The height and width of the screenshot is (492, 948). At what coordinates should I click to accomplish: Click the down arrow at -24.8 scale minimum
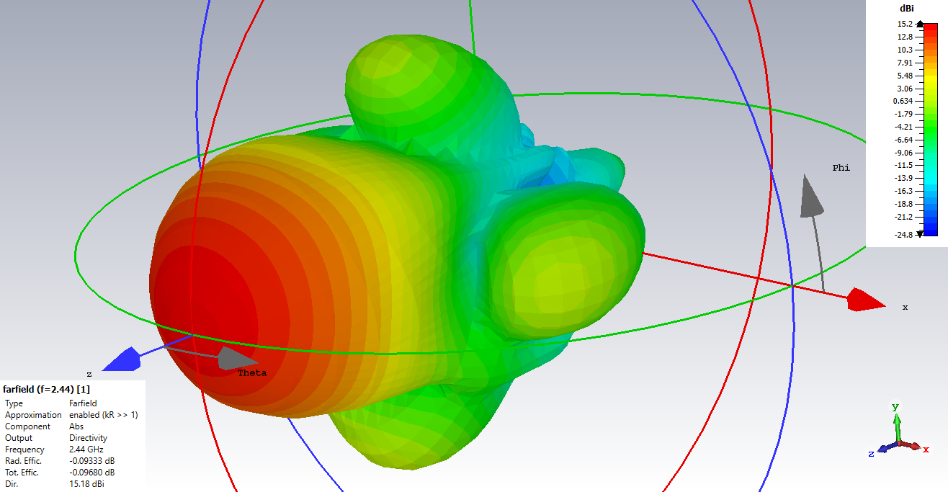[919, 234]
